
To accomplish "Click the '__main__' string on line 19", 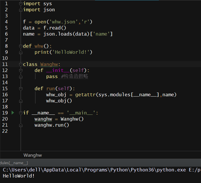I will (81, 113).
